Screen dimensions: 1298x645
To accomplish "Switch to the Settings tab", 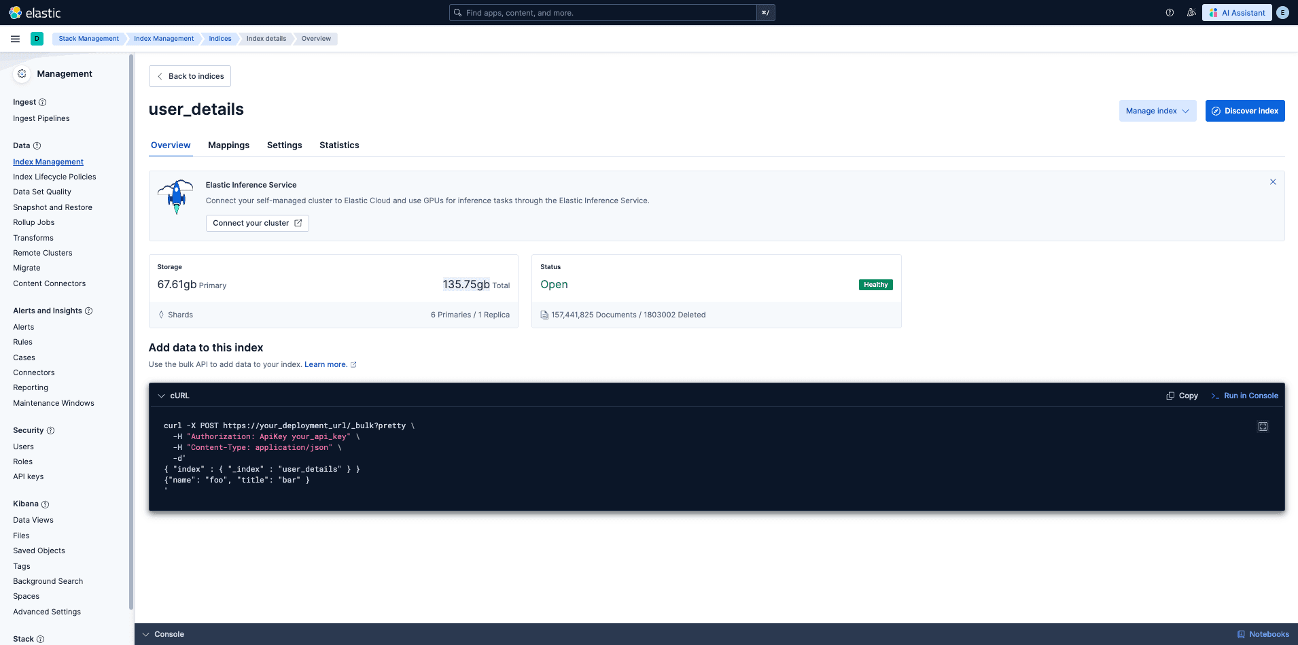I will point(284,145).
